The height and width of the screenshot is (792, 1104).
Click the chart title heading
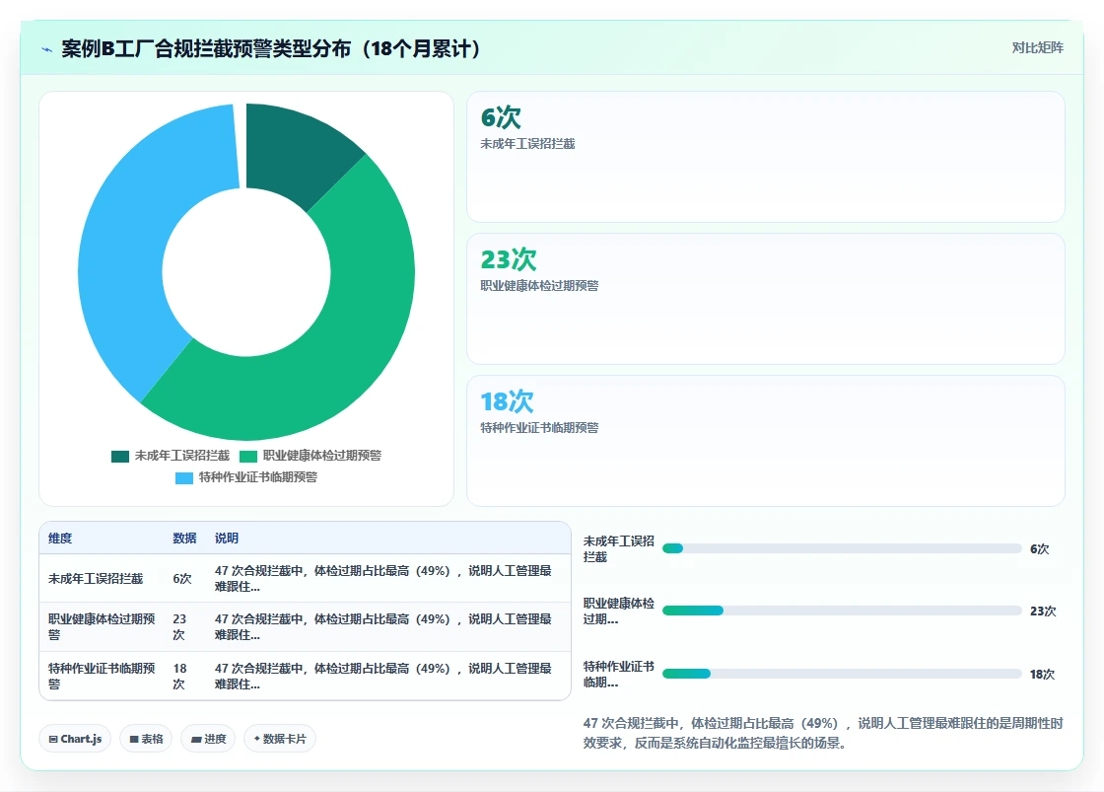point(270,48)
